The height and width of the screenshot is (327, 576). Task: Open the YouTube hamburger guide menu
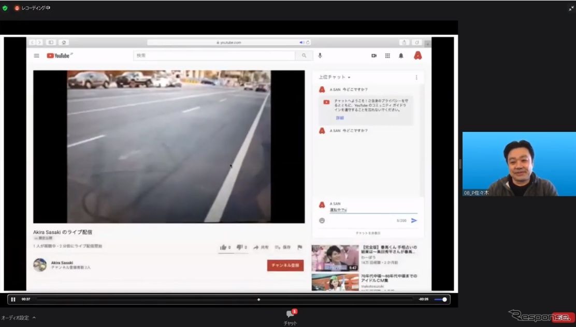(36, 55)
